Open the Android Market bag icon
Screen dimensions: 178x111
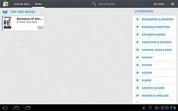pos(6,4)
